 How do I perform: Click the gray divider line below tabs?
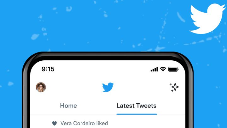pos(108,115)
